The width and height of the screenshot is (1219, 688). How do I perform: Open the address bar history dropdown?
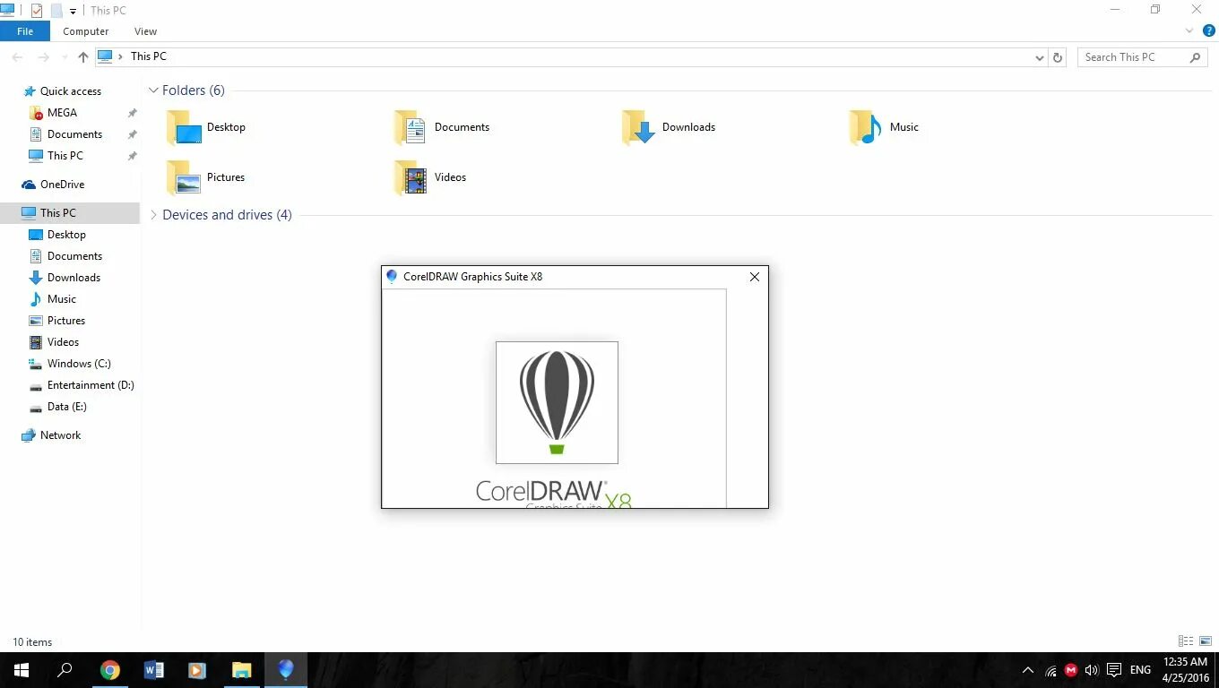pyautogui.click(x=1039, y=57)
